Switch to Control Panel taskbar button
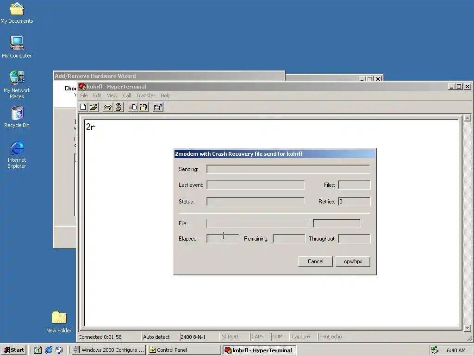Image resolution: width=474 pixels, height=356 pixels. click(184, 350)
